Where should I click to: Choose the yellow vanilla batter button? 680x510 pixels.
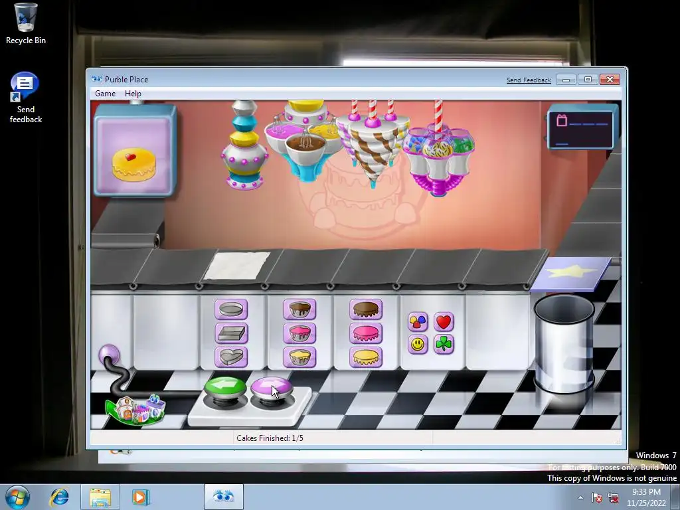tap(299, 357)
